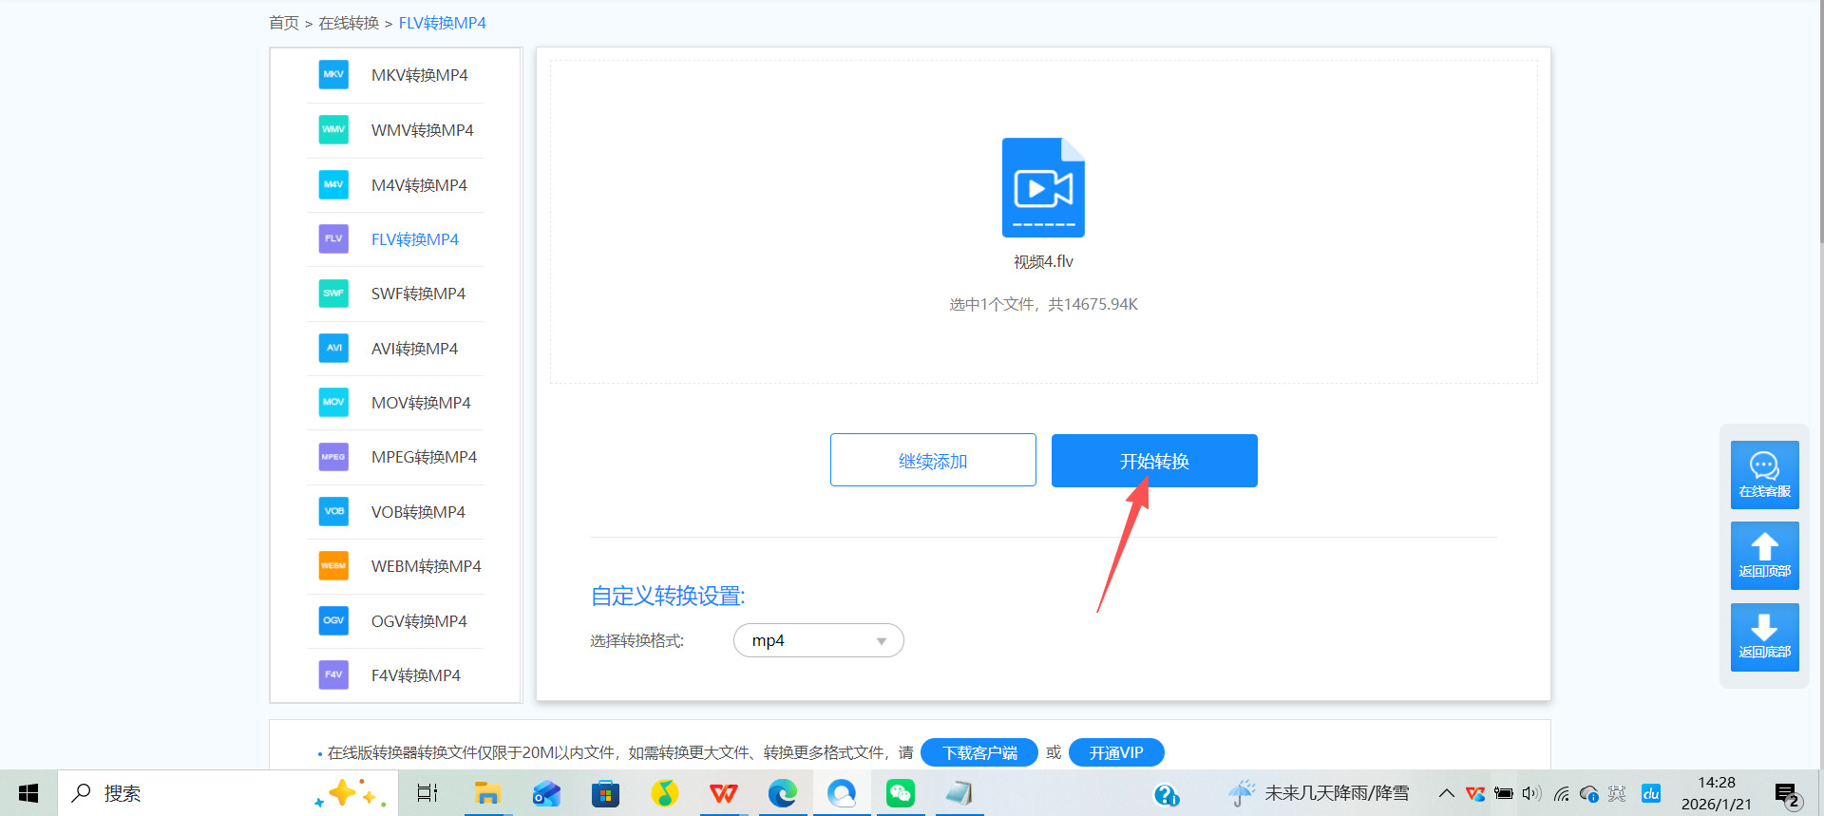The height and width of the screenshot is (816, 1824).
Task: Open weather widget 未来几天降雨/降雪
Action: [x=1319, y=793]
